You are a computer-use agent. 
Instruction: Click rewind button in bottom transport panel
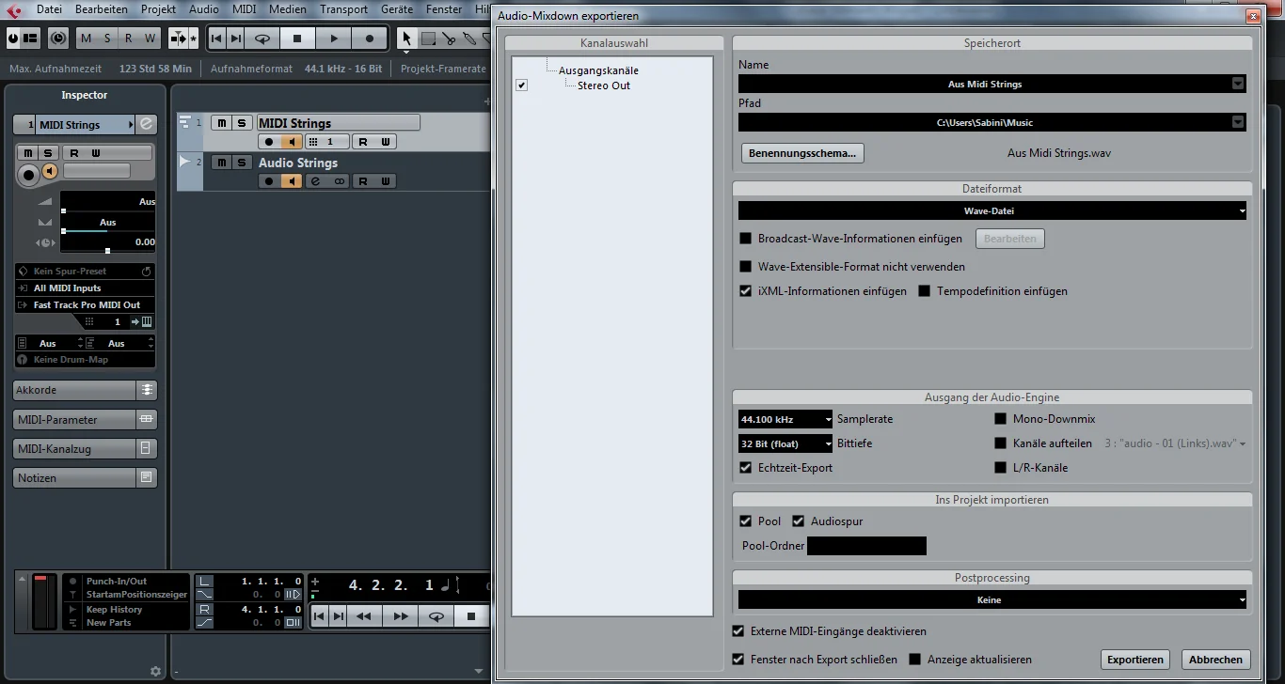point(364,616)
